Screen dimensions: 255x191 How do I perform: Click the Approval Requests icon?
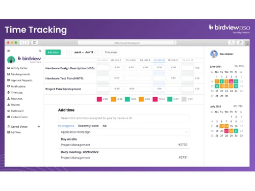[x=9, y=80]
